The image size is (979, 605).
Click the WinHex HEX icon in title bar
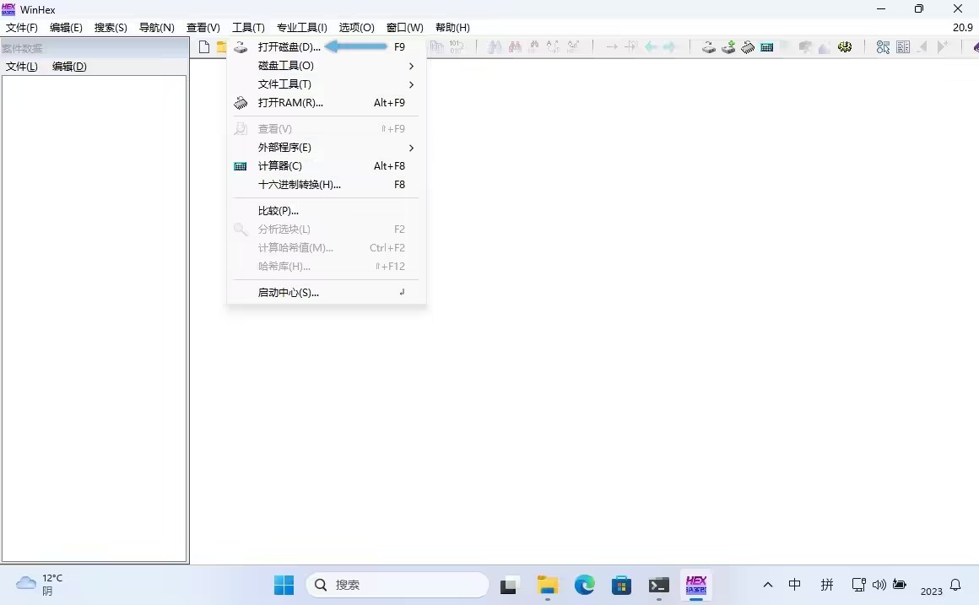[8, 9]
